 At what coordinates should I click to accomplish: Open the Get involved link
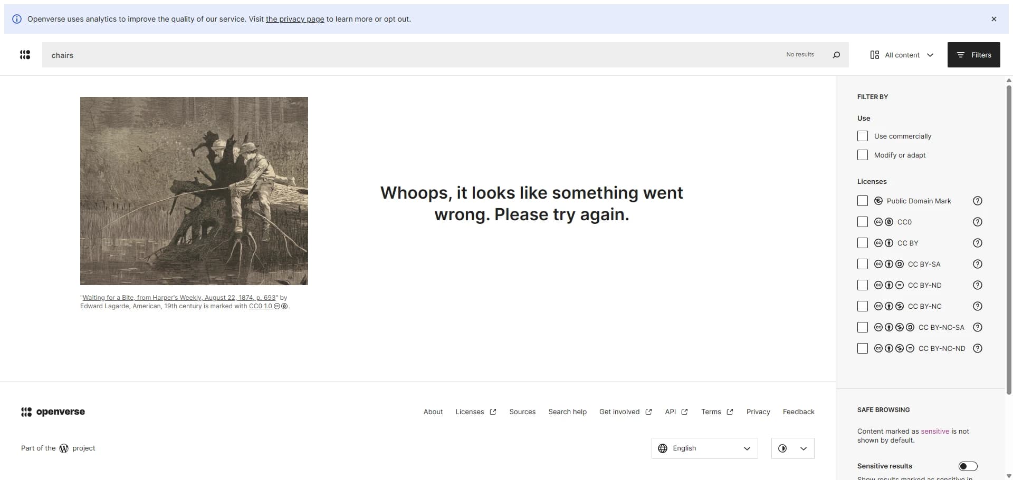(x=625, y=412)
